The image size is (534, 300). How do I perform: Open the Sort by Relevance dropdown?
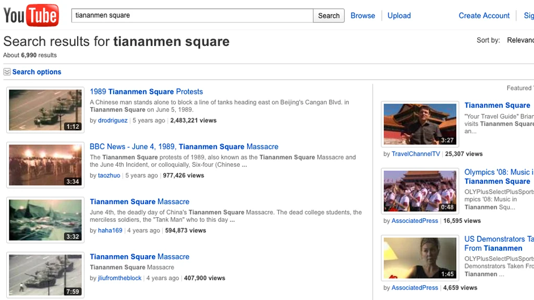[x=520, y=40]
